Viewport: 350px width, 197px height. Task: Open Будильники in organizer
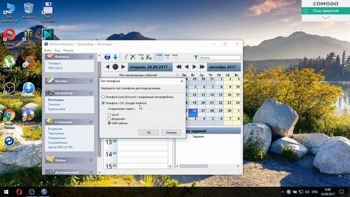coord(57,109)
